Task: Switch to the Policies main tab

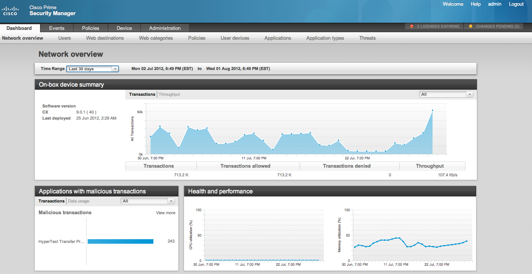Action: pos(91,28)
